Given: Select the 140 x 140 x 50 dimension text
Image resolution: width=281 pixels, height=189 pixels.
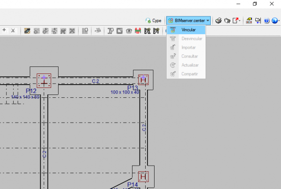Looking at the screenshot, I should (25, 97).
